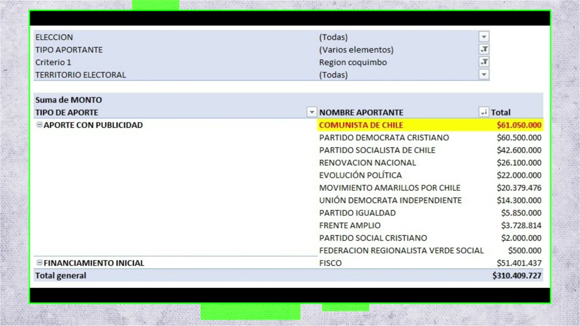Click the Region coquimbo filter value
Screen dimensions: 580x326
pos(353,62)
